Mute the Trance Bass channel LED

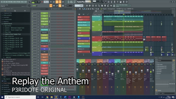32,54
